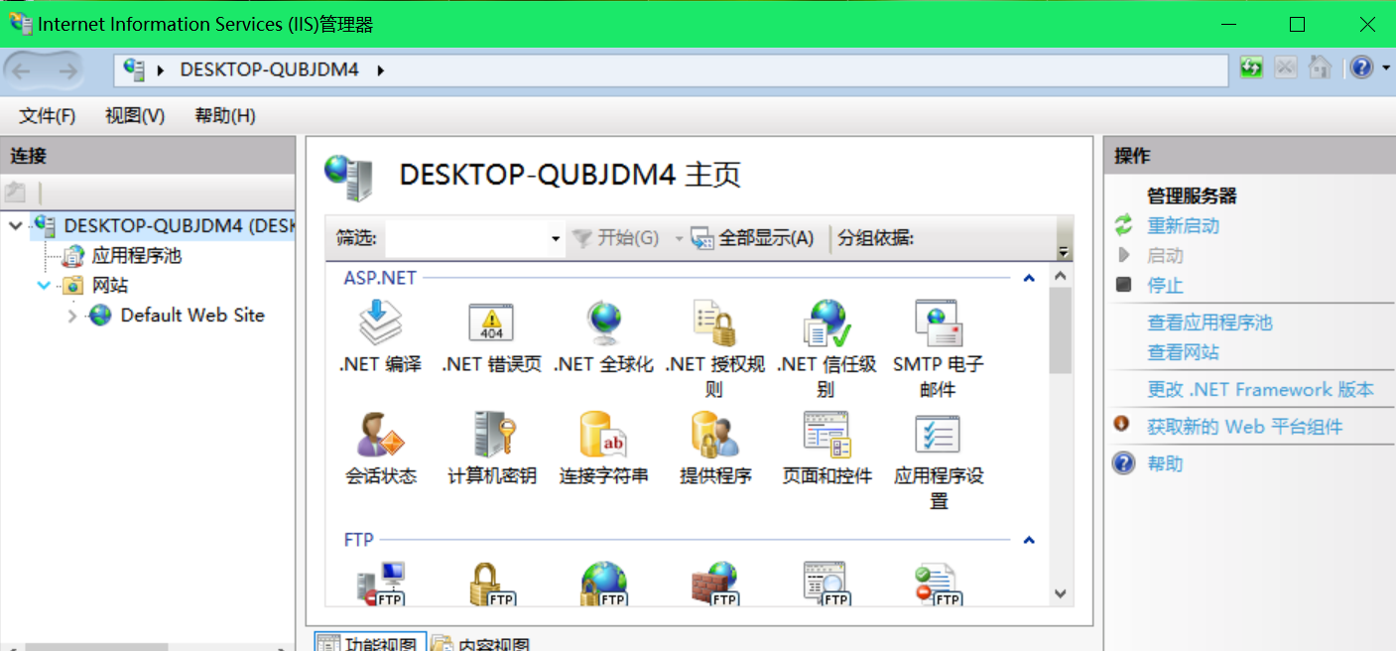This screenshot has width=1396, height=651.
Task: Open the .NET 编译 feature icon
Action: (x=380, y=323)
